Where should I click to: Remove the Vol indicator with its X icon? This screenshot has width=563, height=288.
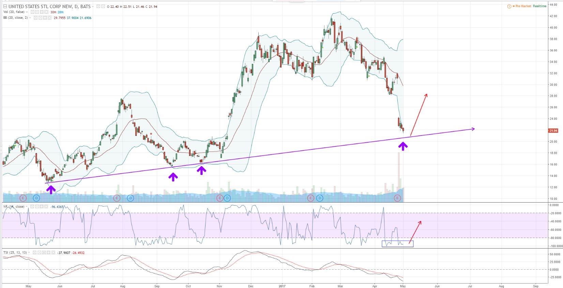coord(46,12)
